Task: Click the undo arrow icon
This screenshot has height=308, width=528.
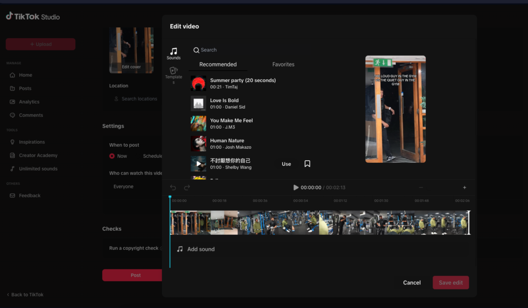Action: pyautogui.click(x=173, y=187)
